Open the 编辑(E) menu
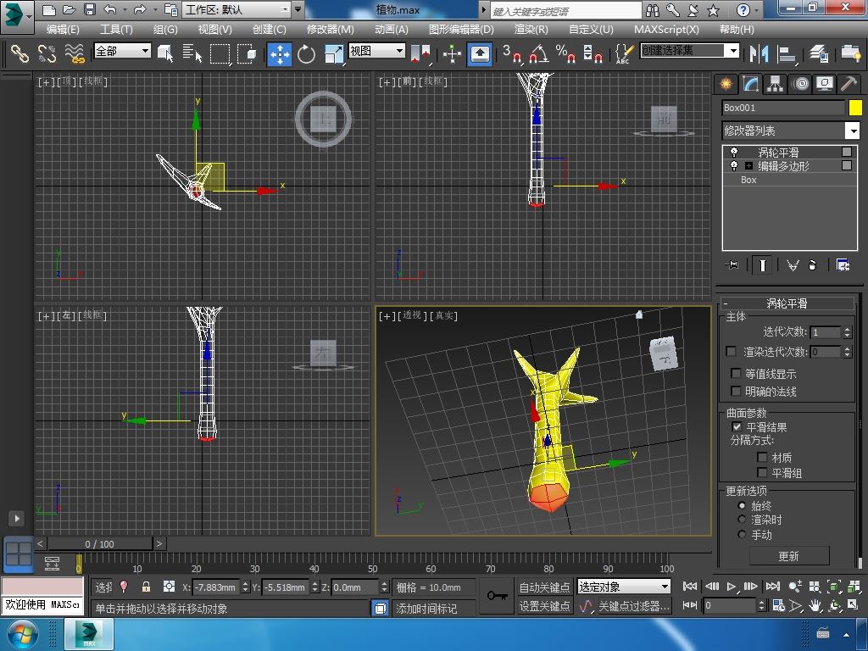Image resolution: width=868 pixels, height=651 pixels. pos(63,30)
